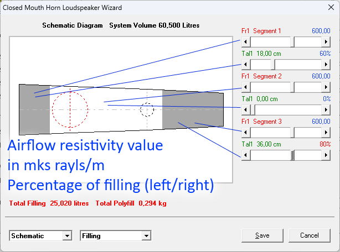Viewport: 340px width, 252px height.
Task: Click the 'Schematic Diagram' heading
Action: pos(73,25)
